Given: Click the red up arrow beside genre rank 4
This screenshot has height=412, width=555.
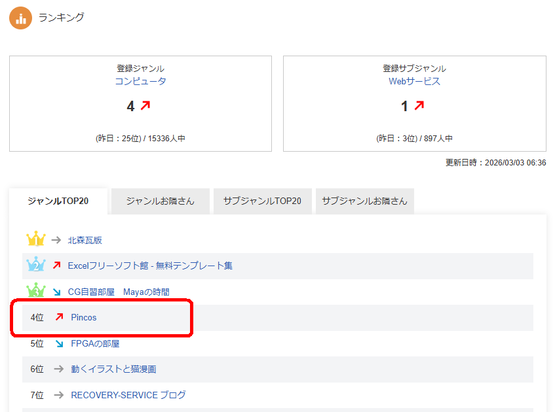Looking at the screenshot, I should click(x=145, y=105).
